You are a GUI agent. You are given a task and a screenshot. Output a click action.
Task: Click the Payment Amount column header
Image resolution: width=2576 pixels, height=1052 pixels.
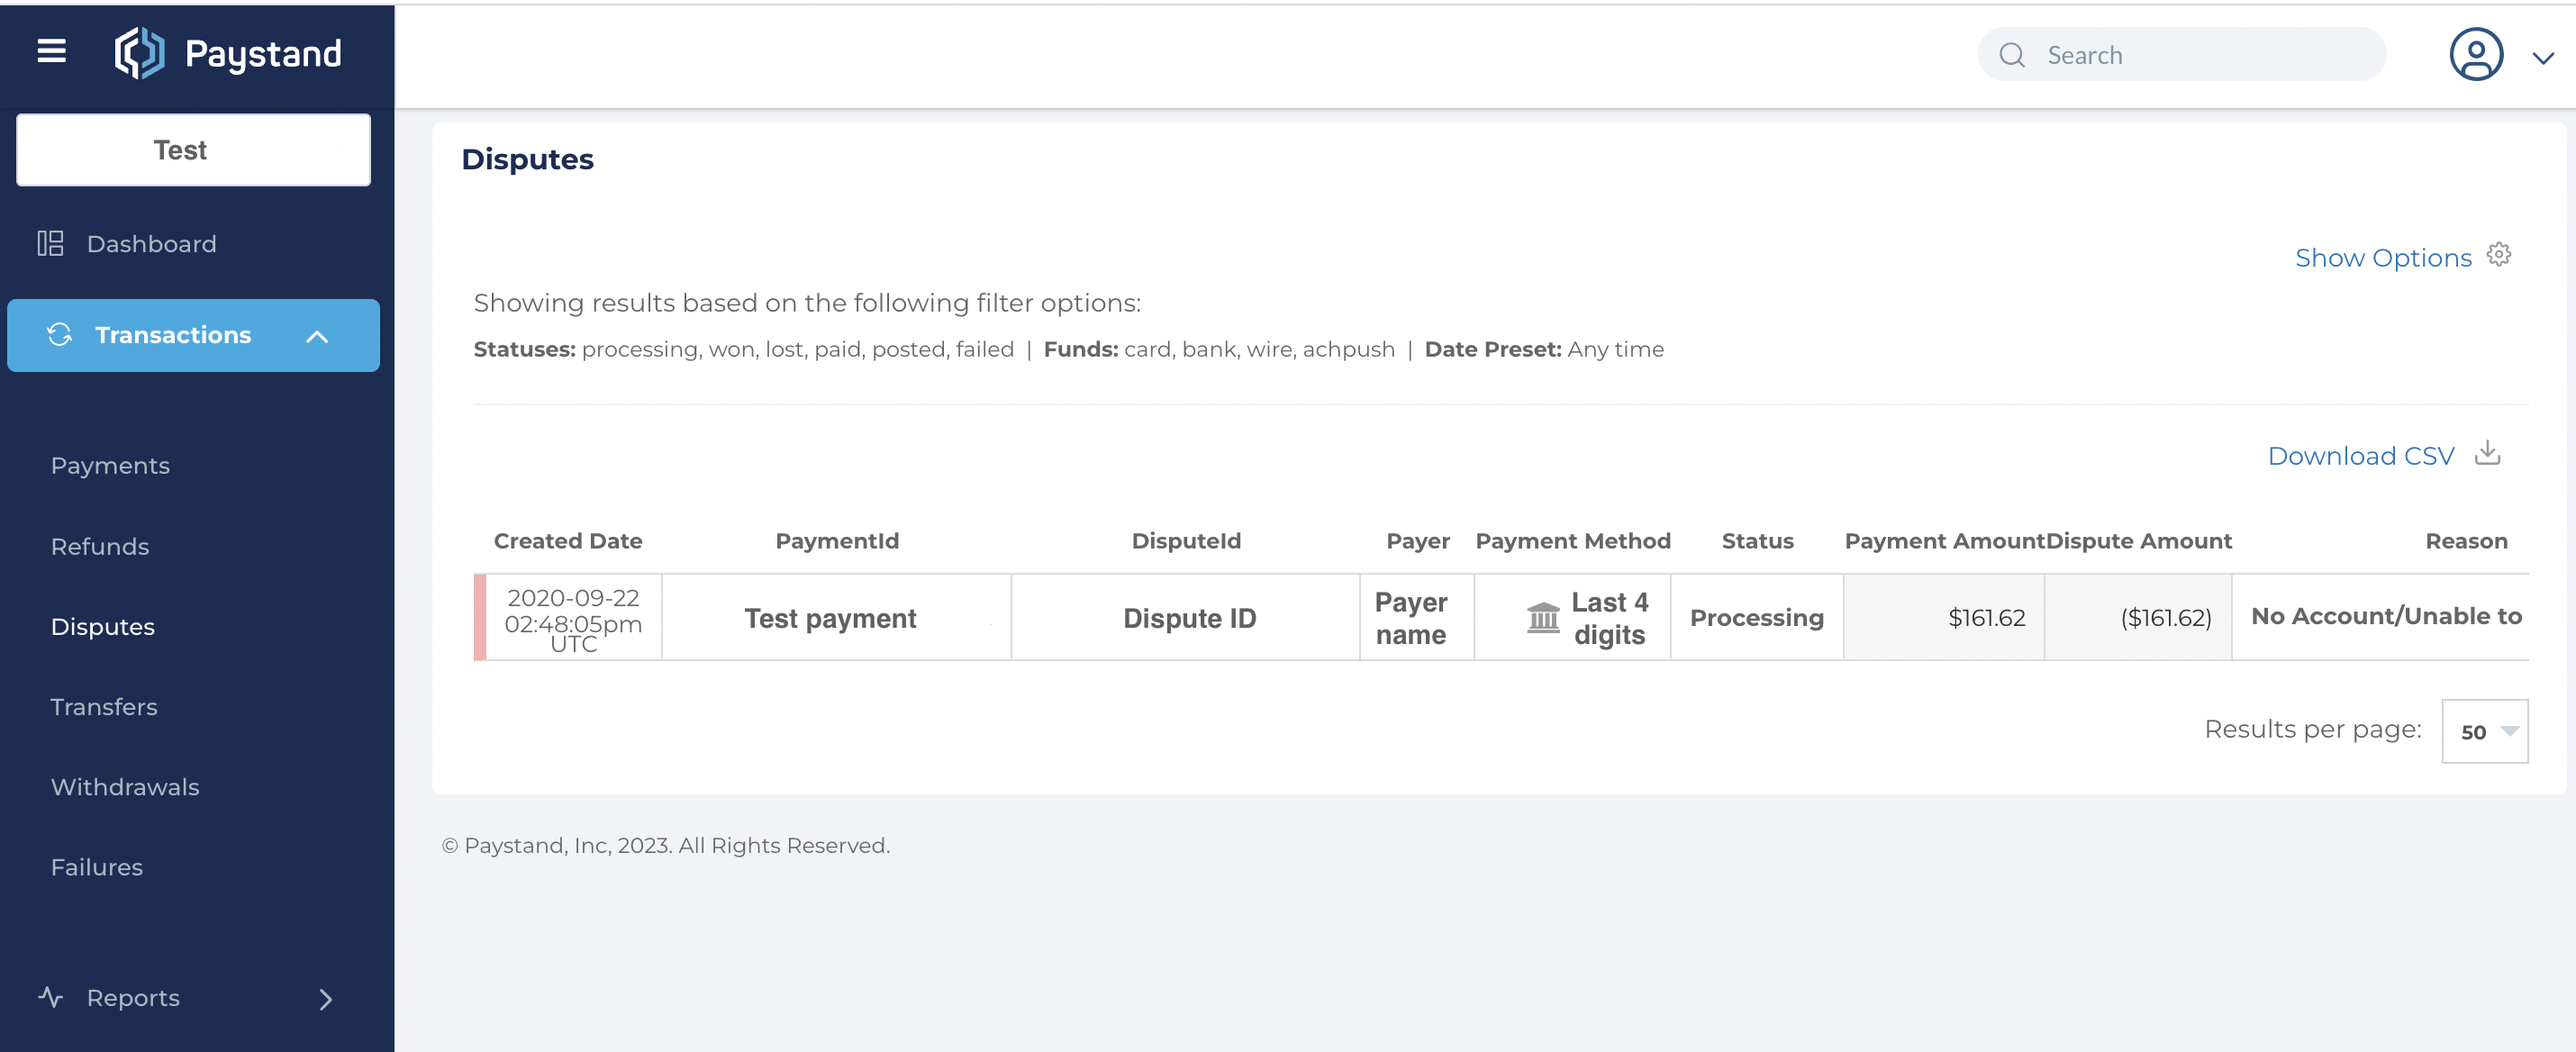1943,541
